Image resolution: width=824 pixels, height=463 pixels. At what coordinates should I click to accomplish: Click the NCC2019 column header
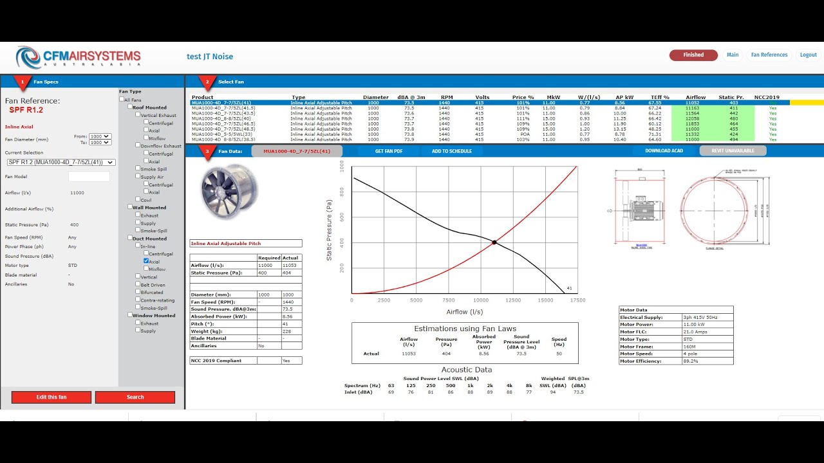767,98
